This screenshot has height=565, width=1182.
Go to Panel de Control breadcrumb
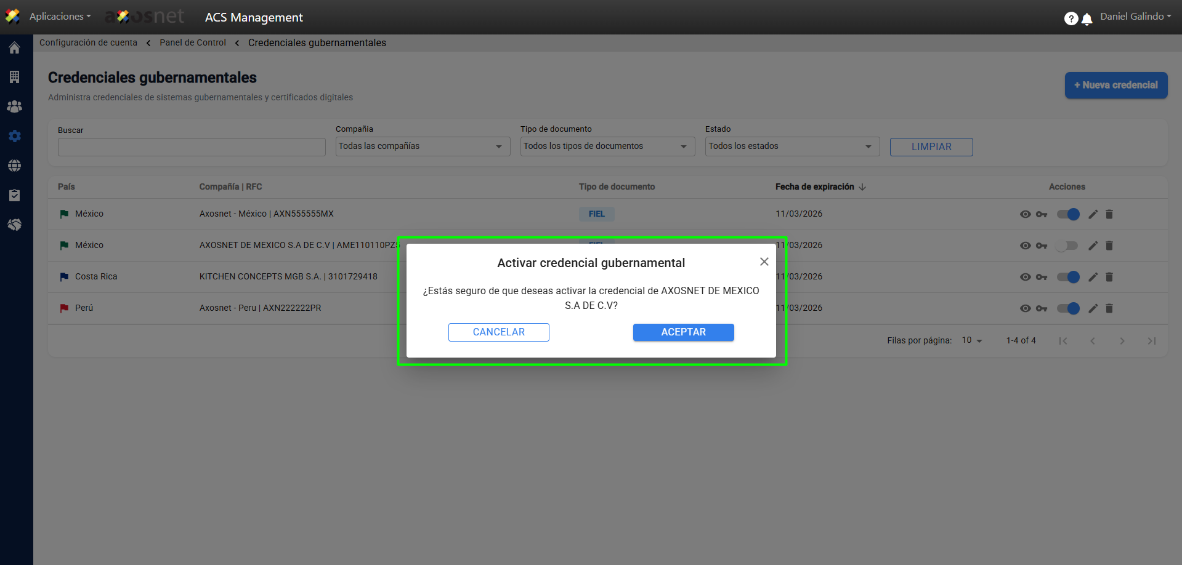pyautogui.click(x=193, y=42)
